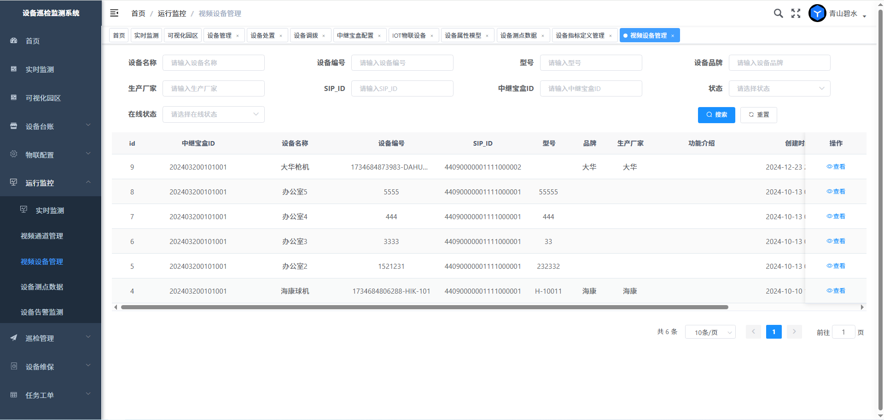The height and width of the screenshot is (420, 884).
Task: Close the 设备管理 tab
Action: pyautogui.click(x=238, y=36)
